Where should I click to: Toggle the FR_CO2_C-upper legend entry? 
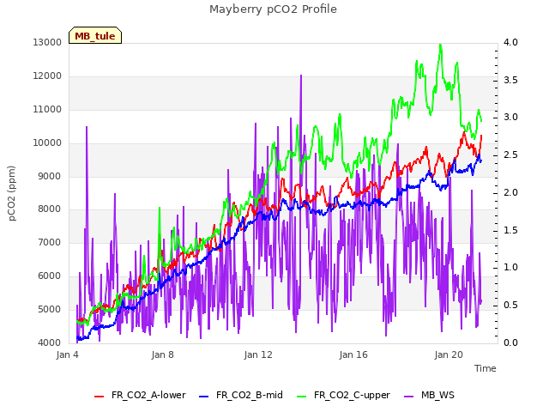343,395
